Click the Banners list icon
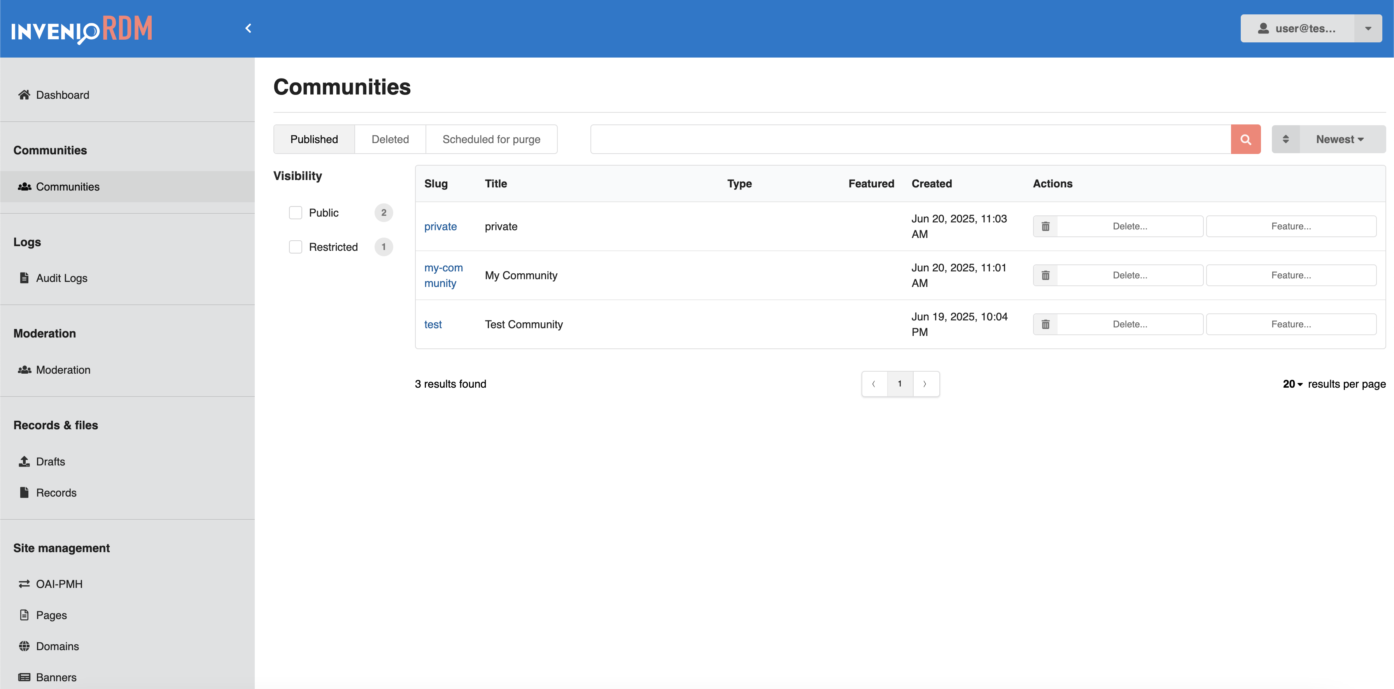This screenshot has width=1394, height=689. pos(24,677)
